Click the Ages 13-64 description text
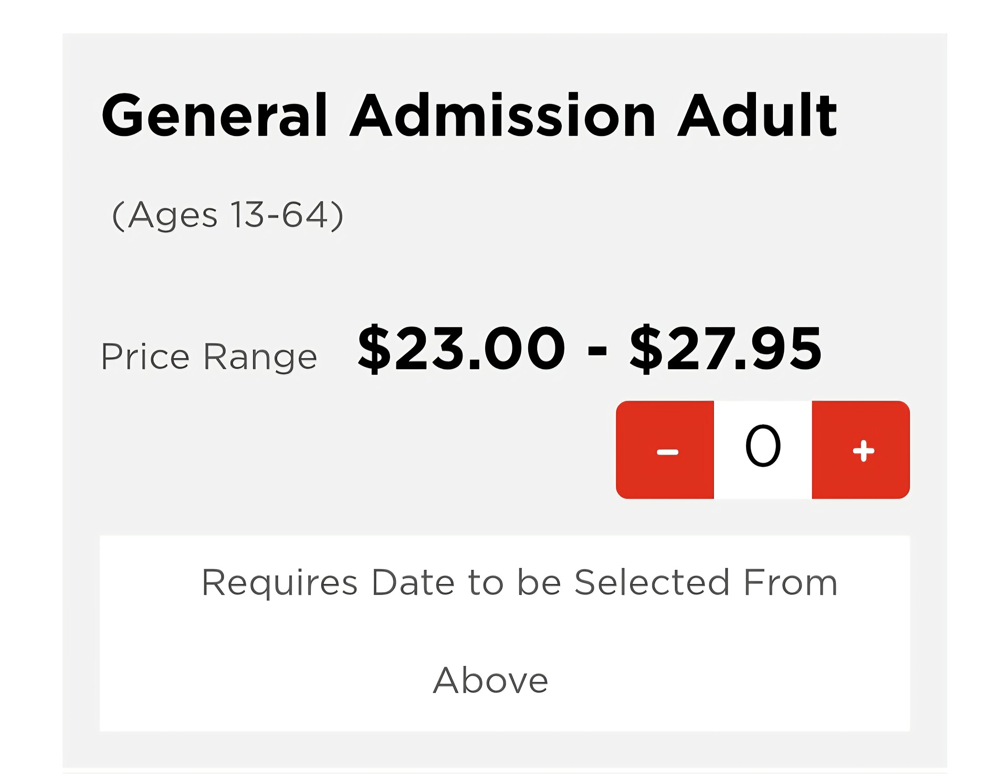This screenshot has height=774, width=1008. 228,215
